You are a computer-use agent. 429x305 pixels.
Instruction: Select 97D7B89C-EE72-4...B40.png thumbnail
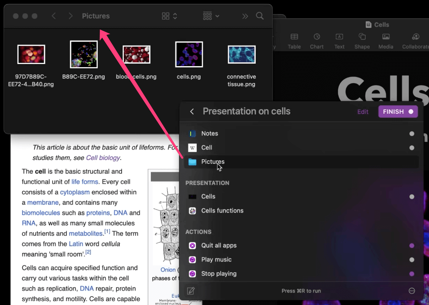31,54
